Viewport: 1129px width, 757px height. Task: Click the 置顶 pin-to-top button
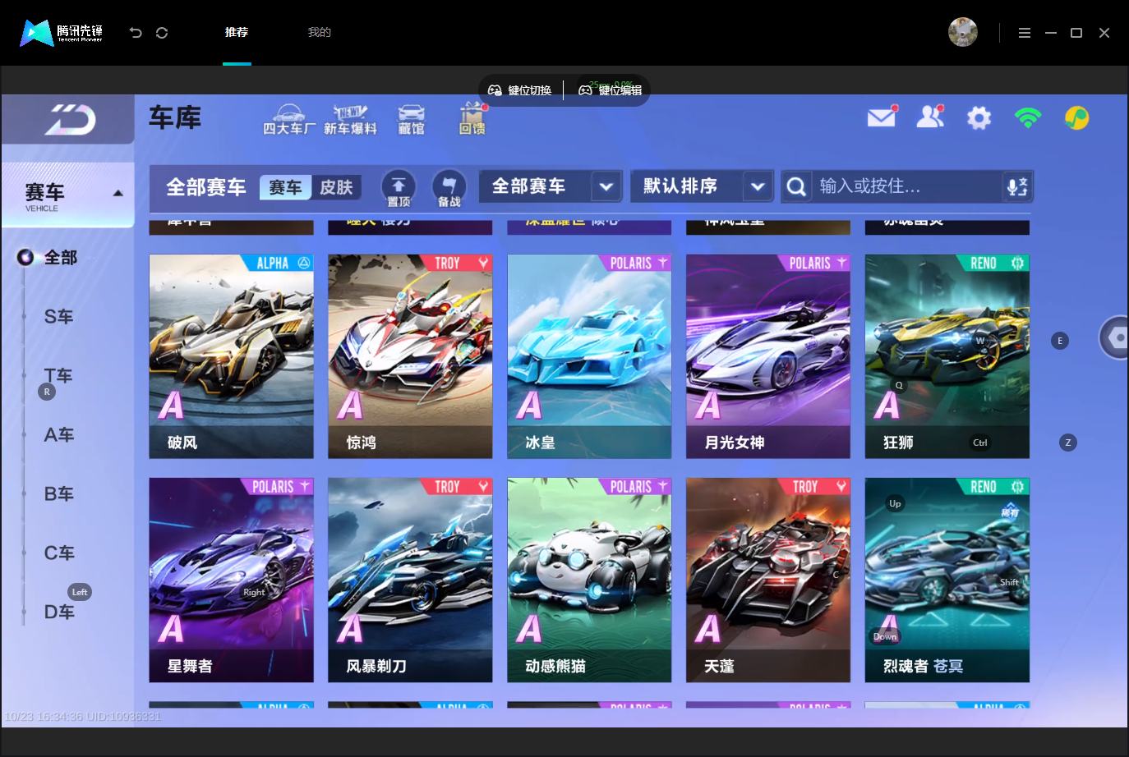point(399,188)
